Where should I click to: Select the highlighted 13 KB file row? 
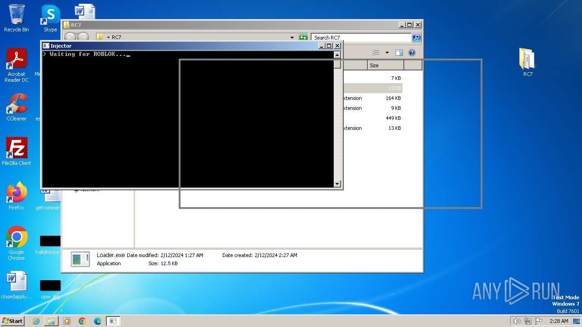coord(373,88)
